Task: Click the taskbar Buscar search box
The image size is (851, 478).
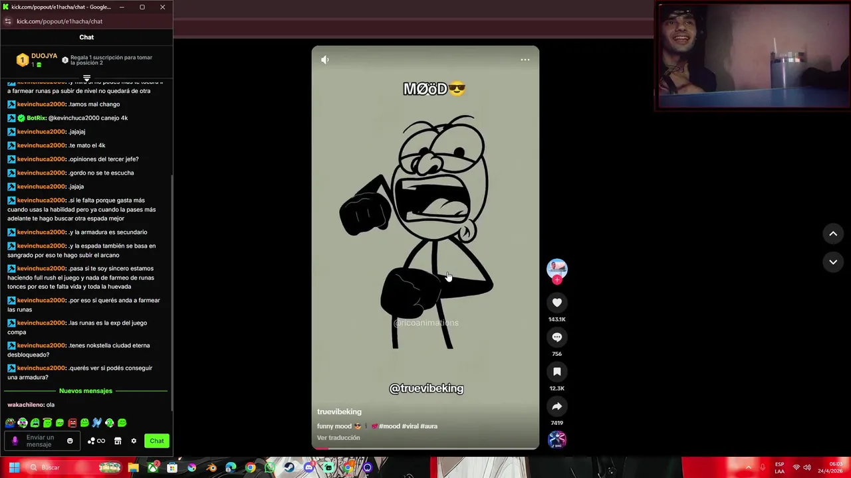Action: 73,467
